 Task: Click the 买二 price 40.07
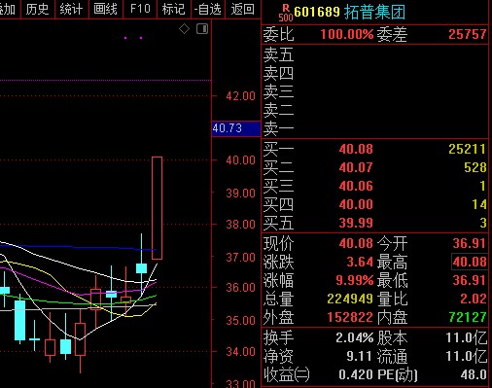pyautogui.click(x=356, y=167)
